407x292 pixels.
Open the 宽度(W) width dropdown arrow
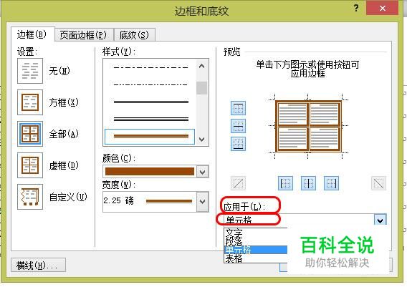203,202
